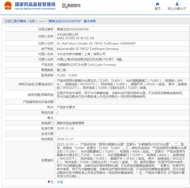190x188 pixels.
Task: Click the 有效期至 label
Action: [47, 139]
